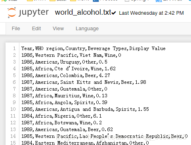Click line number 10 in the gutter
This screenshot has width=191, height=145.
click(x=13, y=109)
